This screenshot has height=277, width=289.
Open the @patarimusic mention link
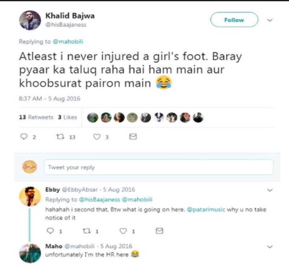(206, 209)
